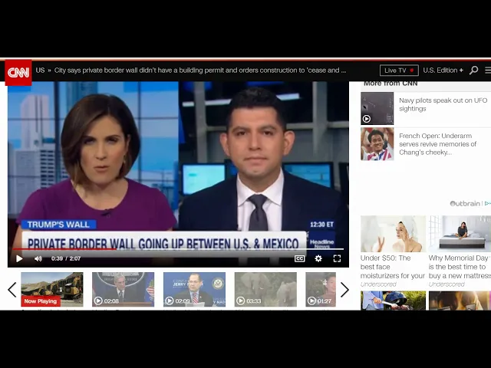
Task: Click the private border wall headline
Action: 200,70
